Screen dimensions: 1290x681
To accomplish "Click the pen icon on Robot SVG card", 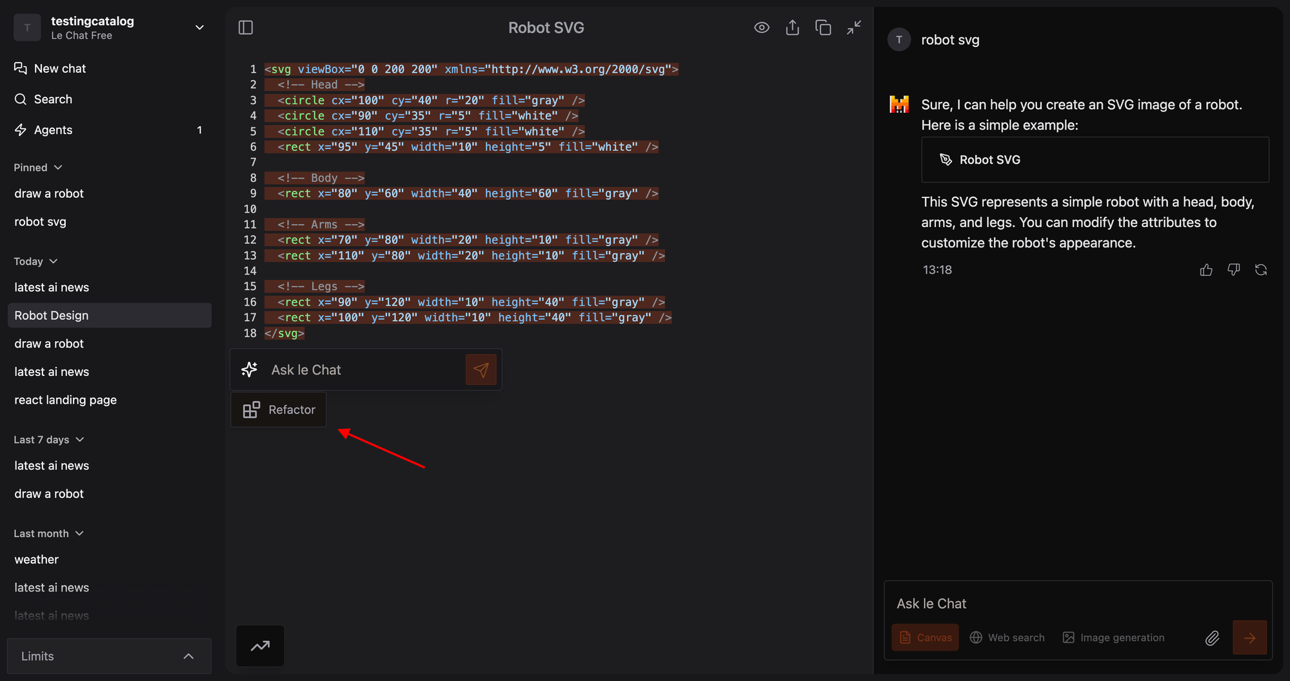I will (x=946, y=160).
